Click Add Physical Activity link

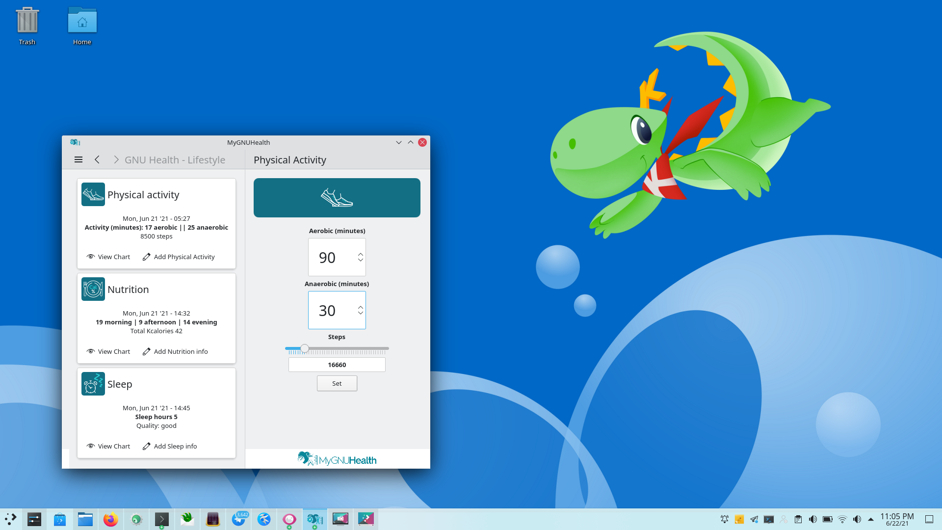coord(179,257)
